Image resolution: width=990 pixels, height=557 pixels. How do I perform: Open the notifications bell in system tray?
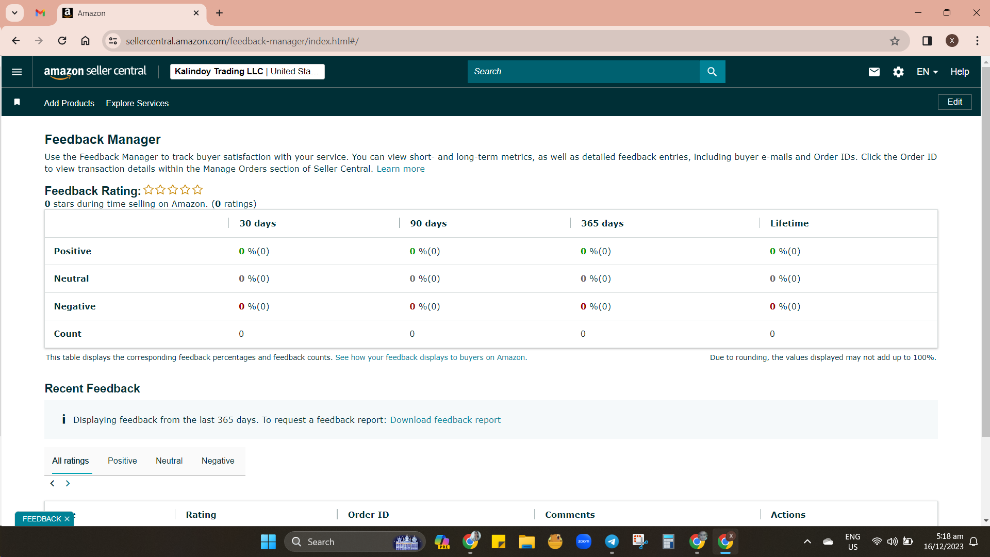click(x=973, y=542)
